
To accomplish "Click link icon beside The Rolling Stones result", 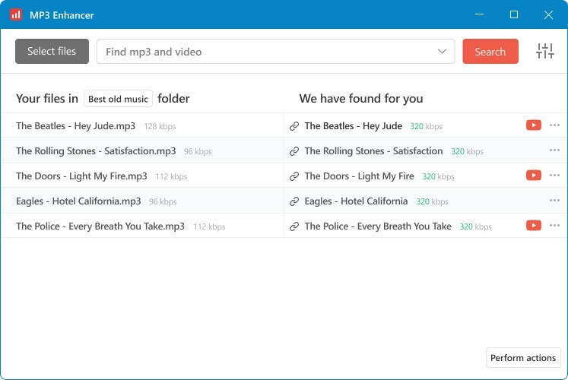I will [294, 151].
